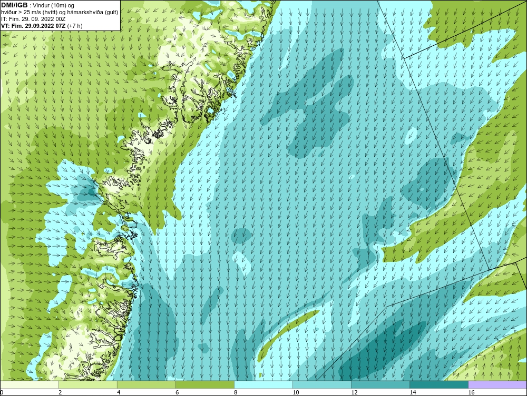Select the 10–12 m/s cyan color swatch

[321, 384]
